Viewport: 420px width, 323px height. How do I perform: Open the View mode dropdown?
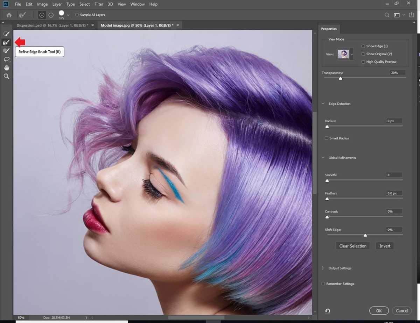coord(352,54)
